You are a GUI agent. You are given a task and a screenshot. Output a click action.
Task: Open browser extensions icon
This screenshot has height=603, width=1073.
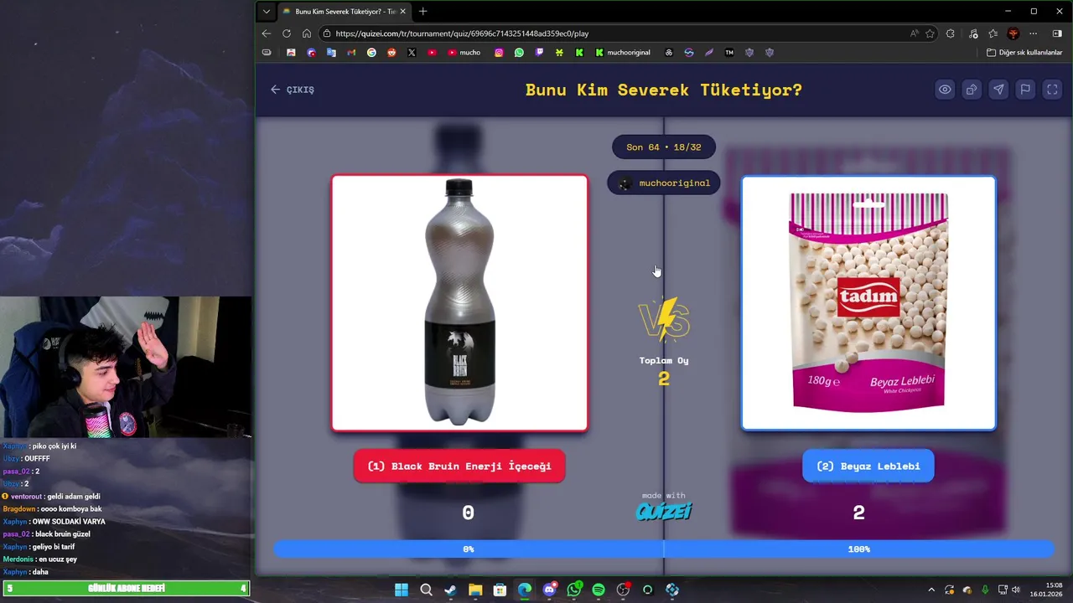tap(950, 33)
